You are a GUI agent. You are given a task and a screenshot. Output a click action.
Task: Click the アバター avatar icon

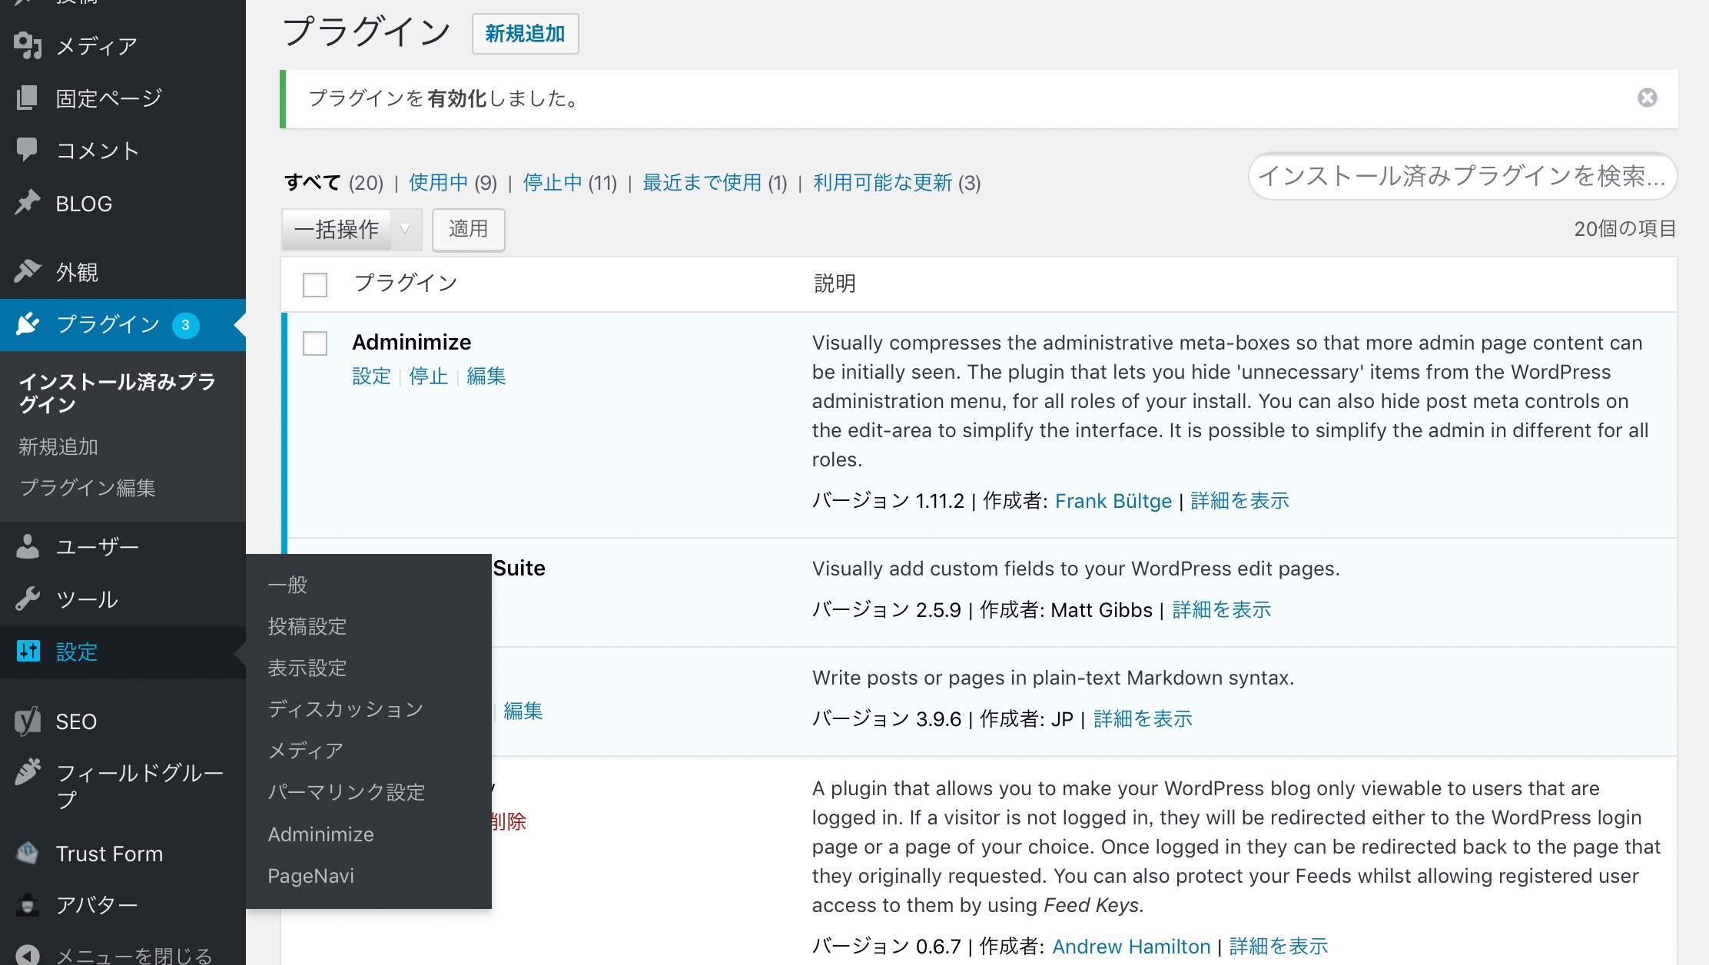coord(28,905)
